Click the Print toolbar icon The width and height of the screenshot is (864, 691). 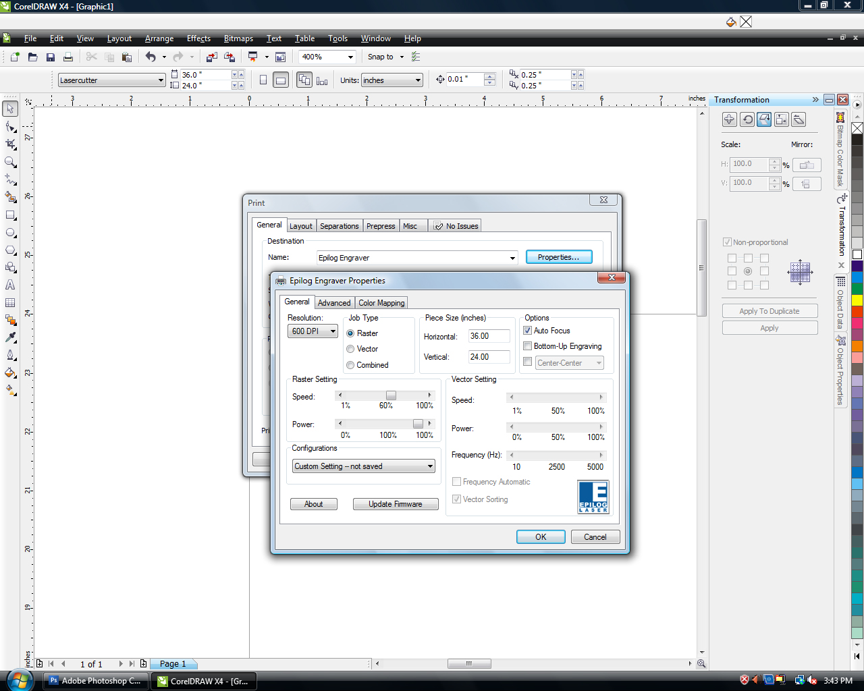67,57
